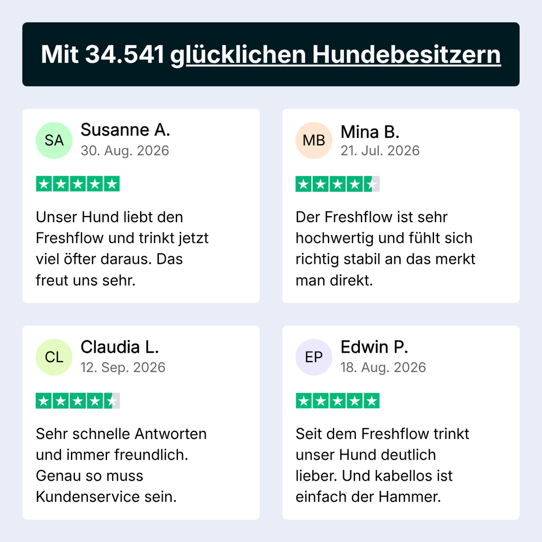The image size is (542, 542).
Task: Click the CL avatar circle
Action: [54, 357]
